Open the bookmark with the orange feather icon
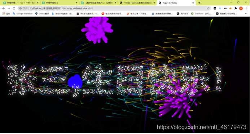 point(137,14)
